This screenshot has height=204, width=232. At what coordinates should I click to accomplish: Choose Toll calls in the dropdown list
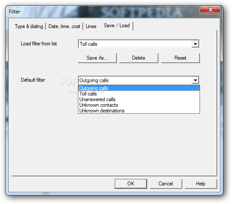(x=139, y=94)
